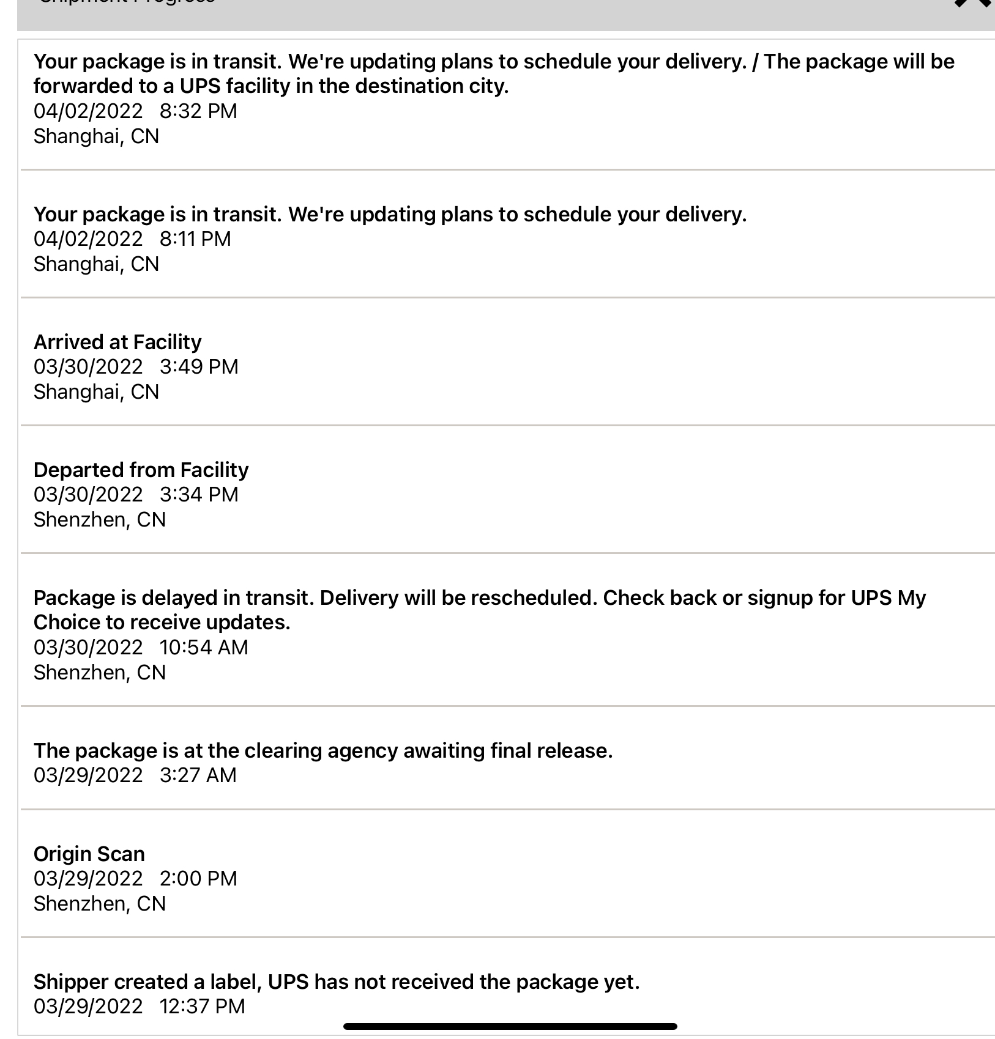Click the 03/29/2022 3:27 AM timestamp
The height and width of the screenshot is (1039, 995).
point(135,775)
